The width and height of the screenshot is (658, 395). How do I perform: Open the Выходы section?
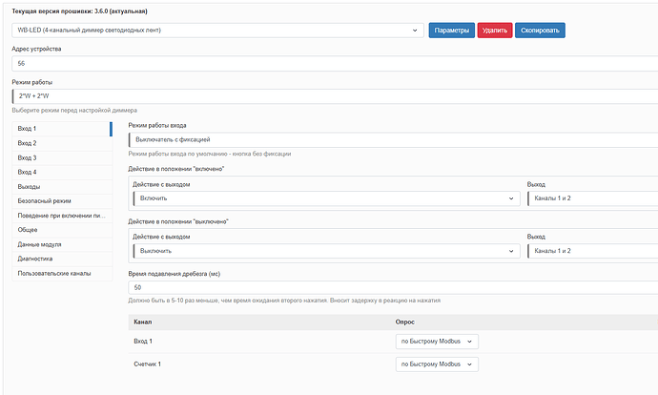tap(61, 186)
